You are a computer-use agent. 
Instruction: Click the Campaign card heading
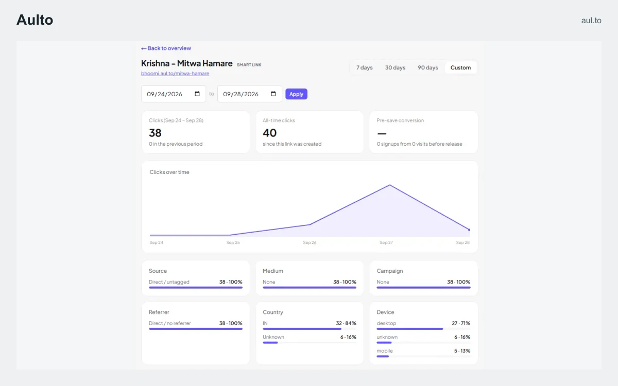390,271
